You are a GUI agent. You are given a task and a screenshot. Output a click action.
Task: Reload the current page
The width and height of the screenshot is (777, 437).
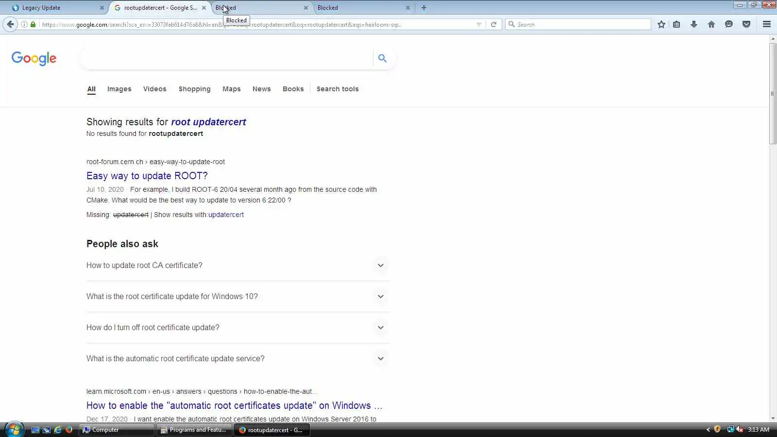point(493,24)
